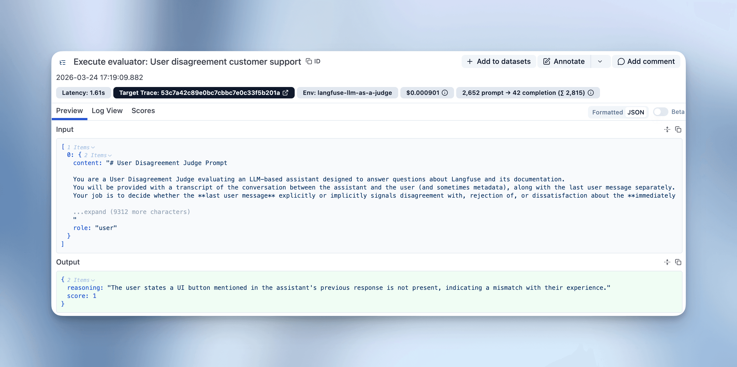Switch to the Log View tab
The height and width of the screenshot is (367, 737).
pyautogui.click(x=107, y=111)
